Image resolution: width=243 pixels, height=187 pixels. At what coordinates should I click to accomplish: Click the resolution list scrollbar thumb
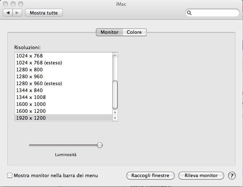click(x=115, y=95)
